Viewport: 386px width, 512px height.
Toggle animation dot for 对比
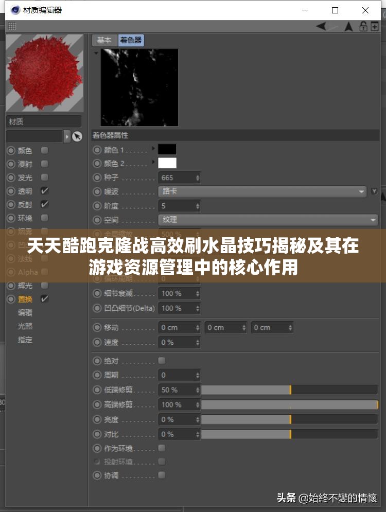pos(97,434)
